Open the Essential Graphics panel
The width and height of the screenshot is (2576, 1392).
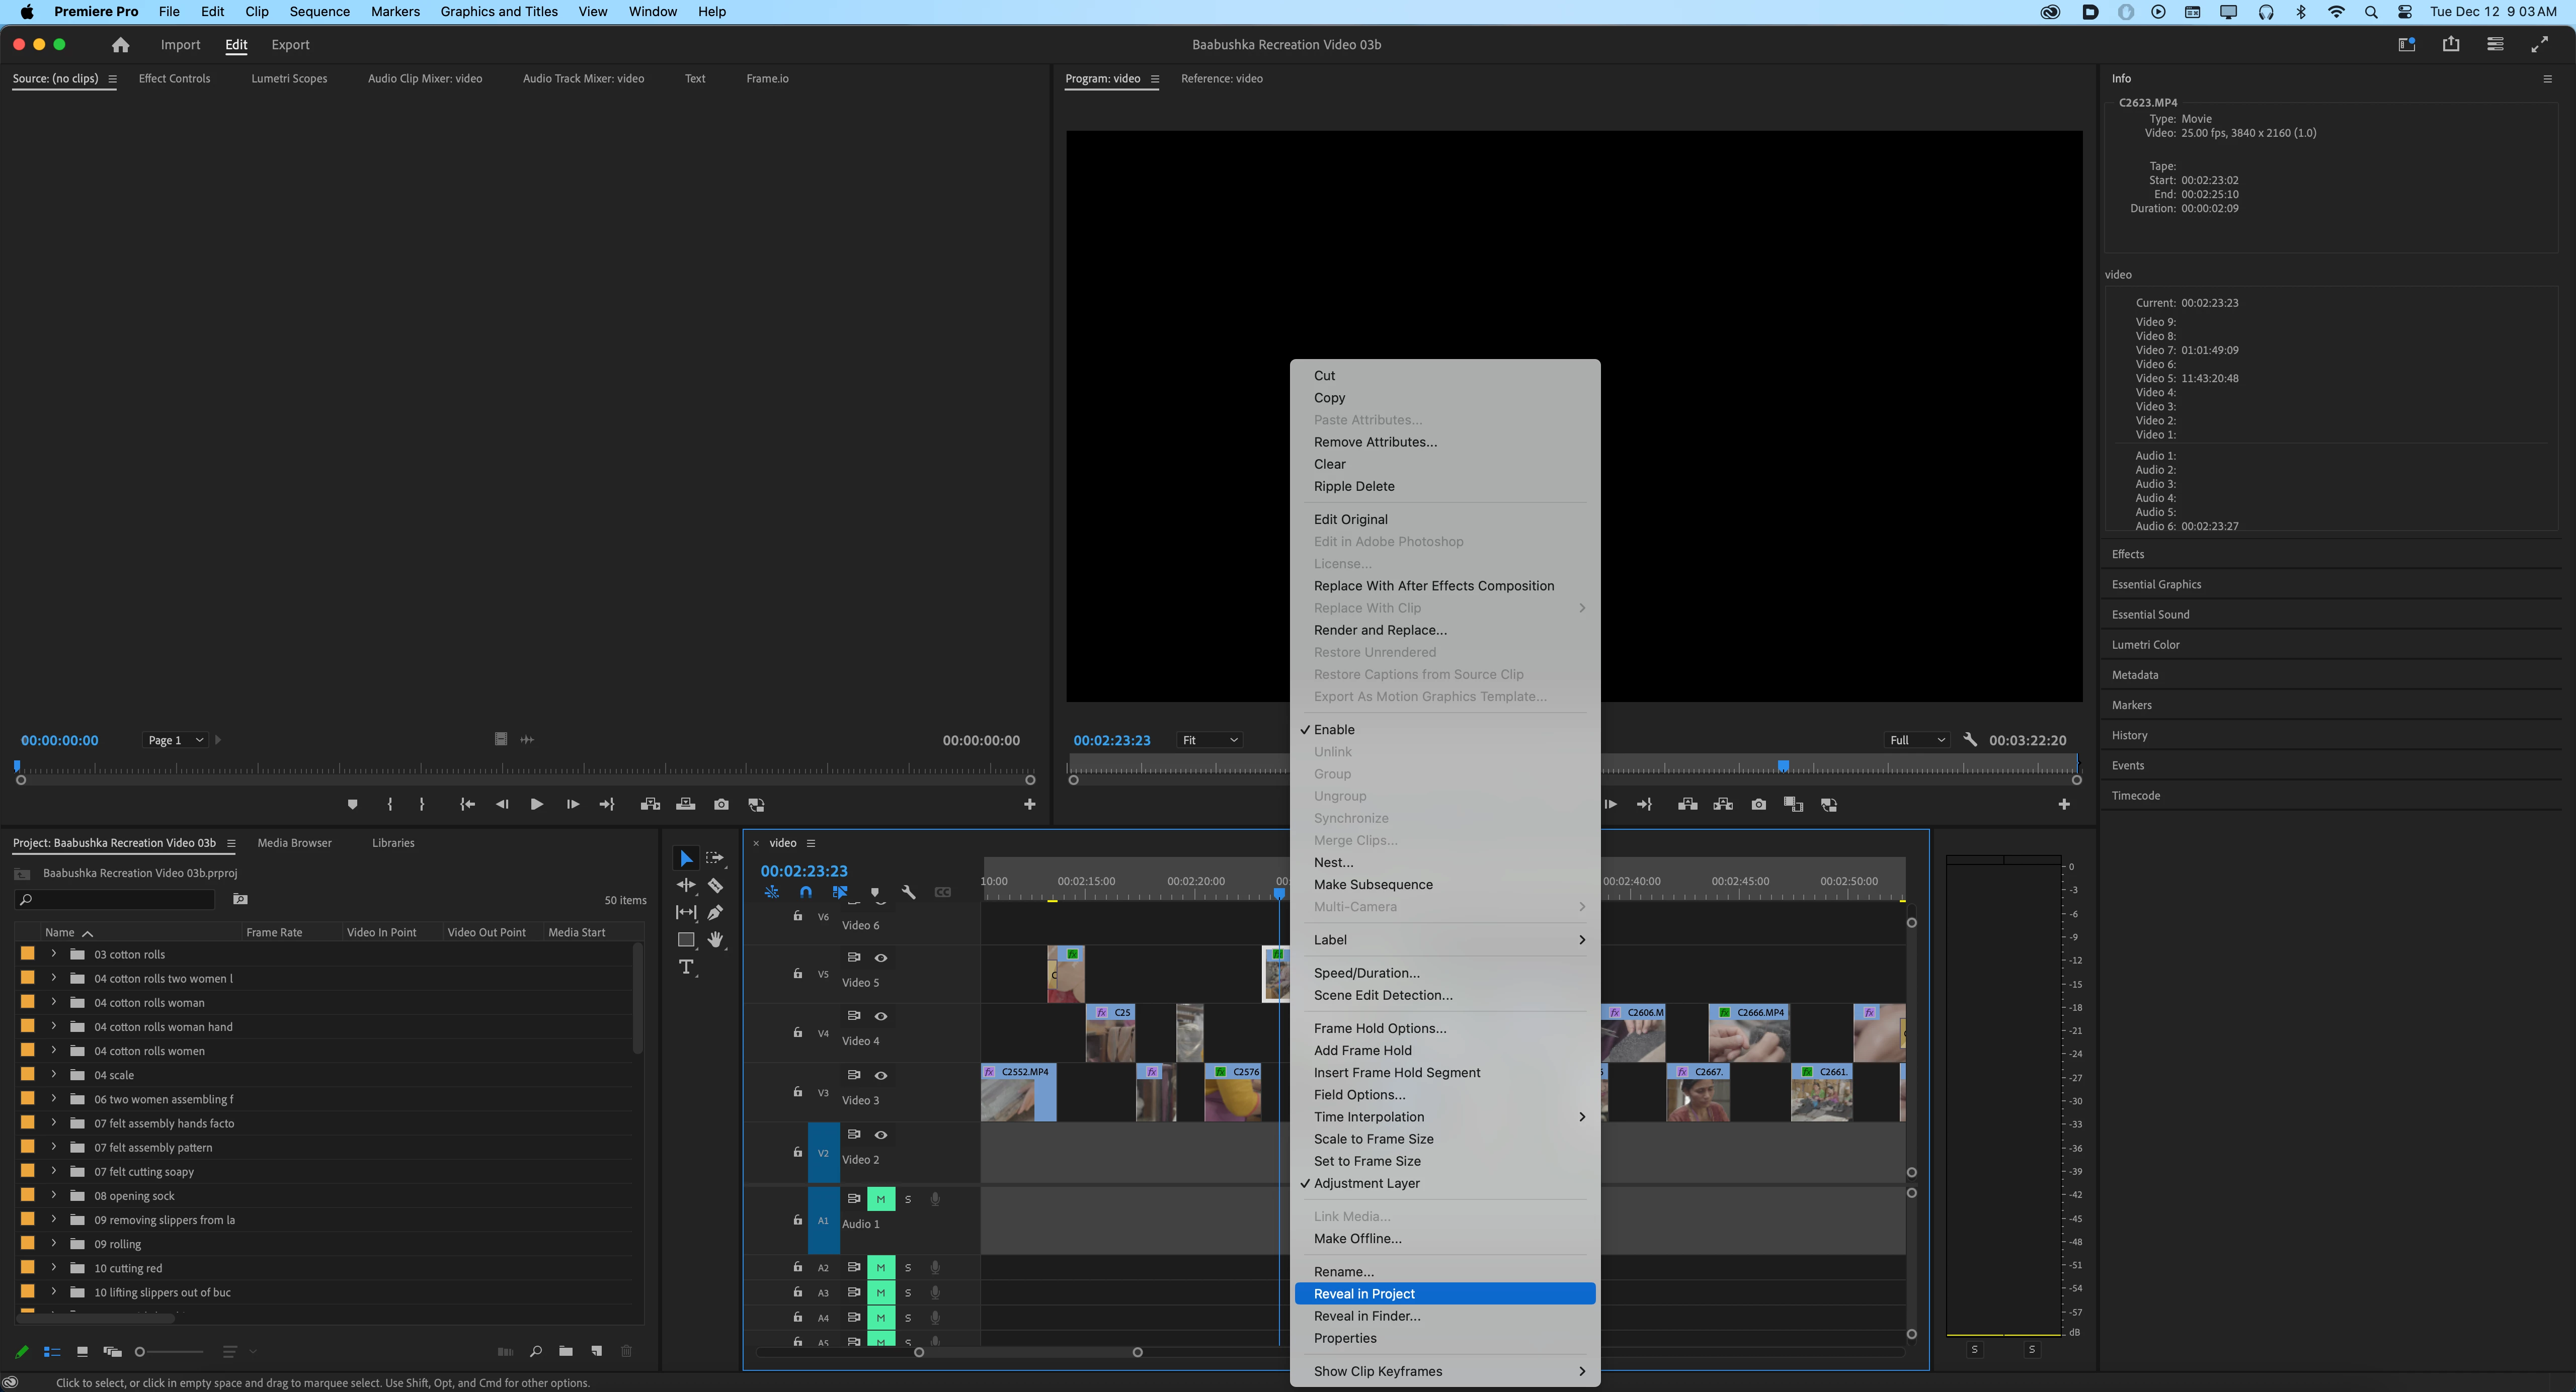click(x=2156, y=584)
